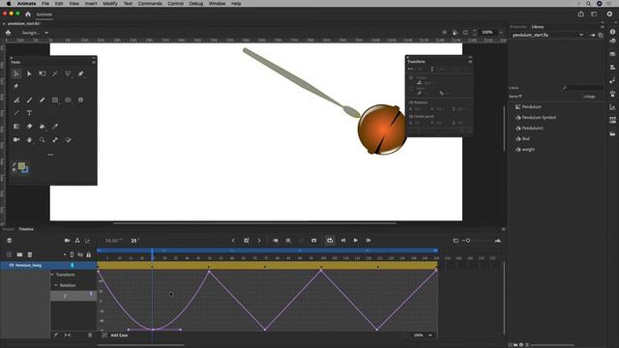The image size is (619, 348).
Task: Toggle the Skew radio in Transform panel
Action: coord(411,88)
